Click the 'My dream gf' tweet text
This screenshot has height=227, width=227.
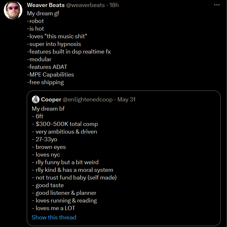pyautogui.click(x=43, y=13)
